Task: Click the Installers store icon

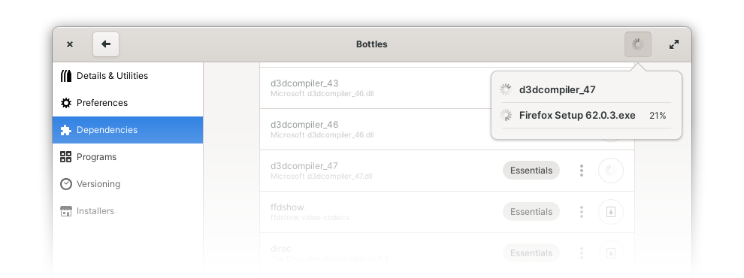Action: click(x=66, y=211)
